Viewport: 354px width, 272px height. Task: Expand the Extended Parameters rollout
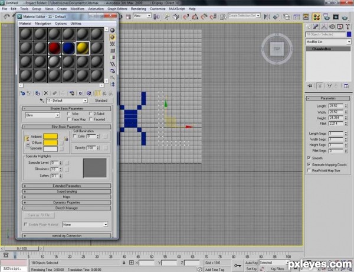[67, 186]
